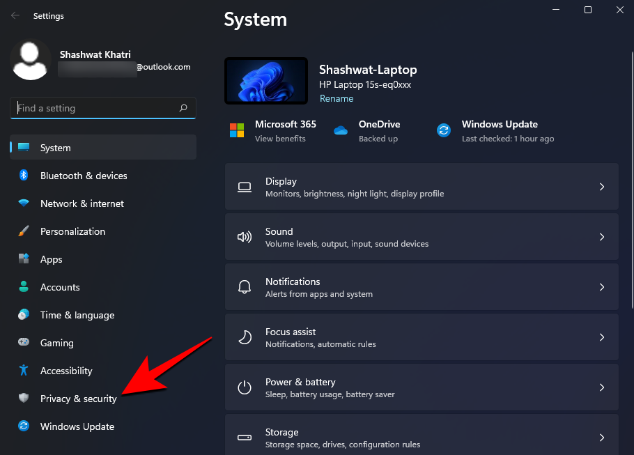634x455 pixels.
Task: Select the Gaming sidebar entry
Action: tap(56, 343)
